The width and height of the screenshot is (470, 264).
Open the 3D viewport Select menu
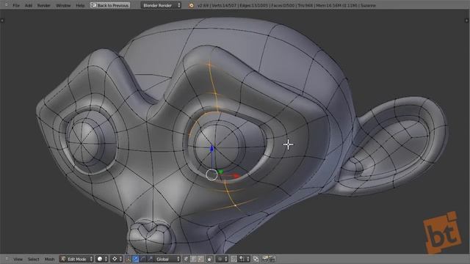pos(33,259)
